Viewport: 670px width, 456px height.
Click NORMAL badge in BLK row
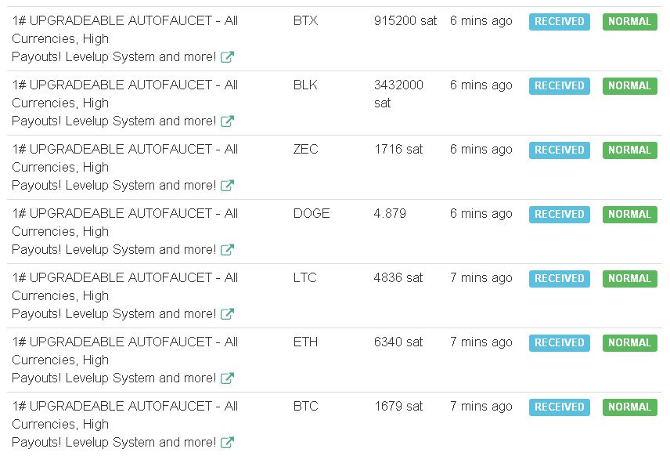tap(630, 85)
